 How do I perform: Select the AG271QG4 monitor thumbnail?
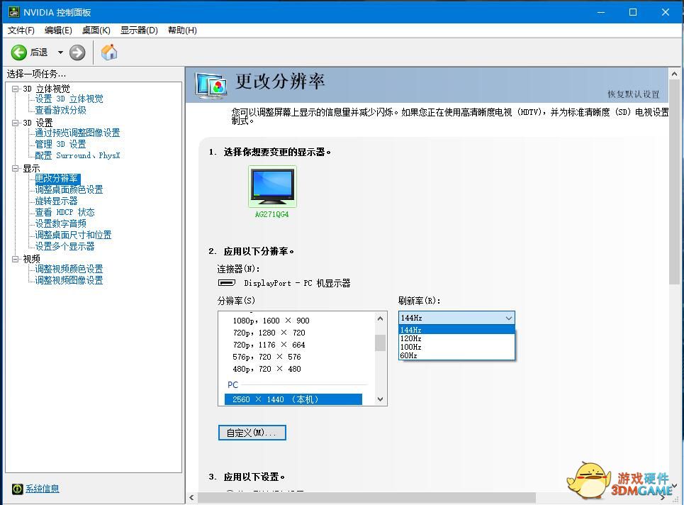(272, 187)
